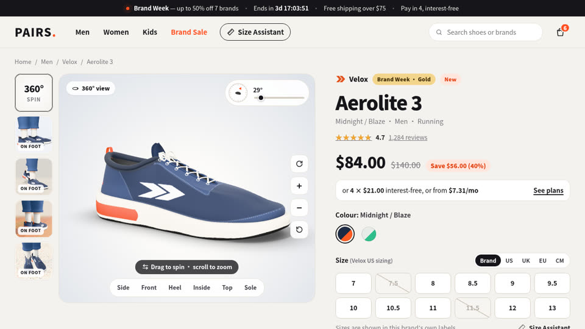The image size is (585, 329).
Task: Open See plans link
Action: click(x=548, y=190)
